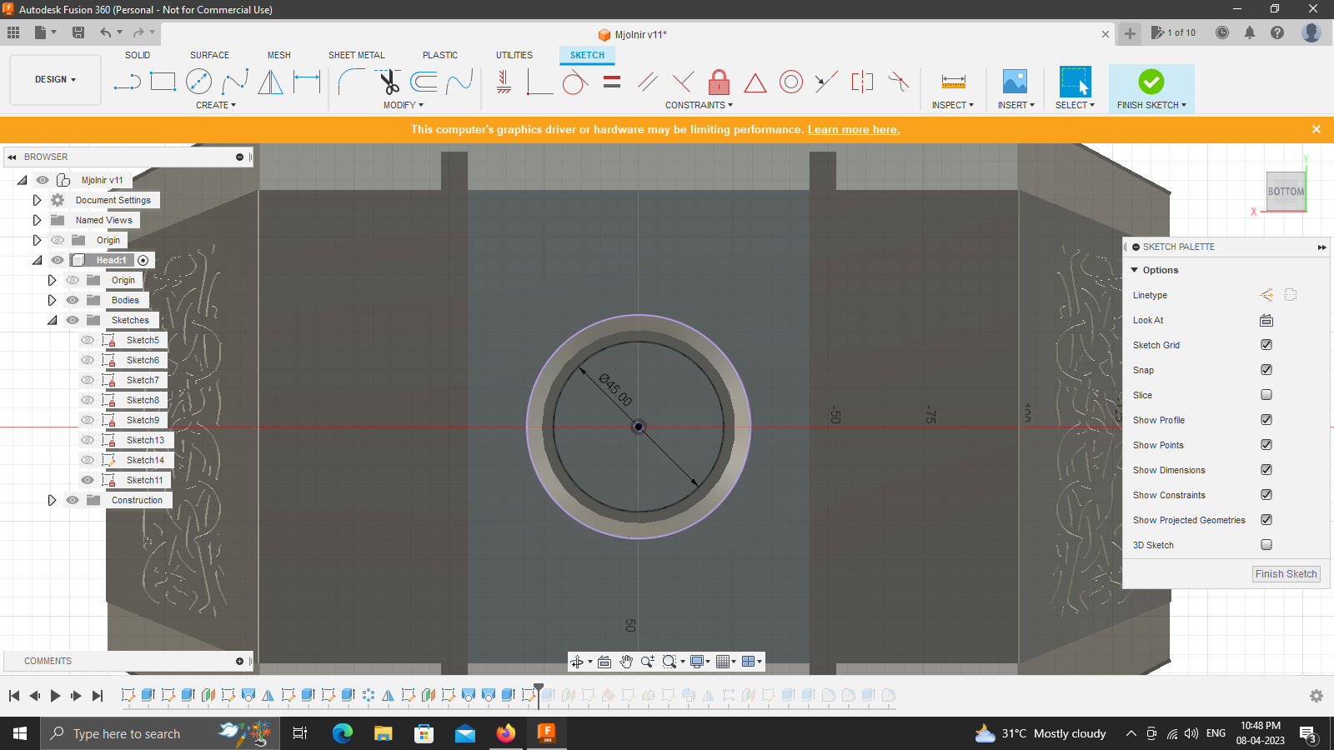1334x750 pixels.
Task: Expand the Document Settings tree node
Action: 37,199
